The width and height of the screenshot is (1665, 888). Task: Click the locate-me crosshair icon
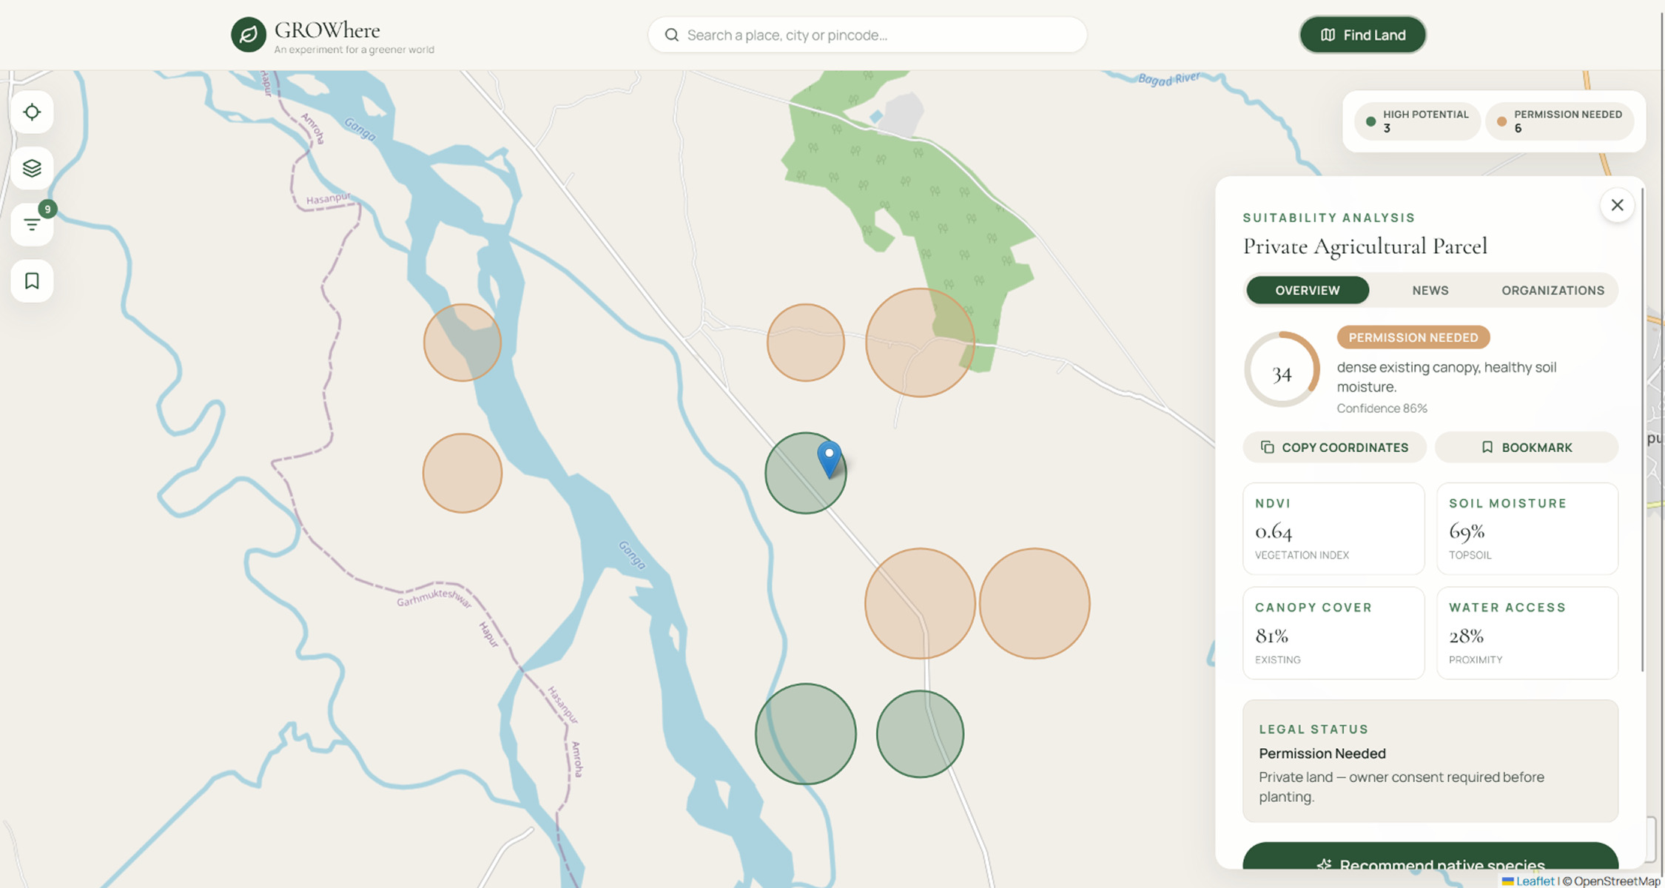[32, 112]
